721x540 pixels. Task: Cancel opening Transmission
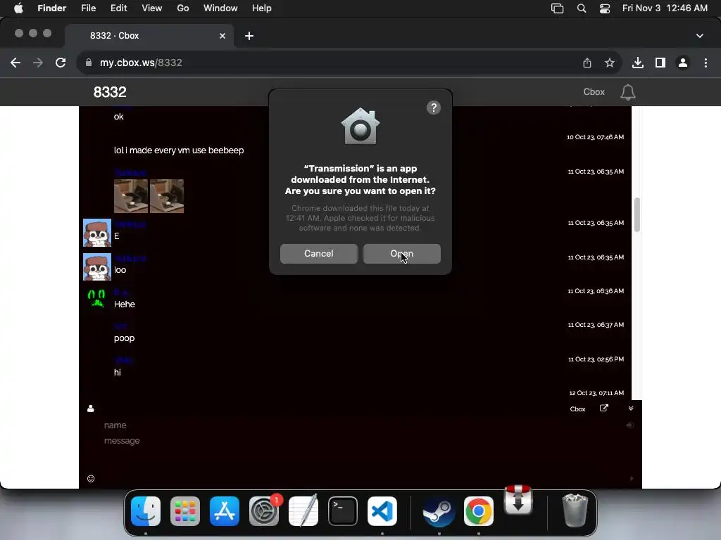319,254
